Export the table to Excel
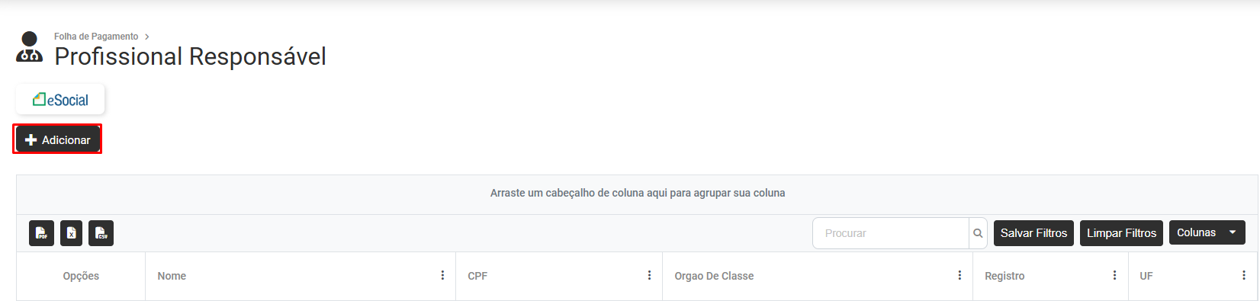 [x=71, y=233]
